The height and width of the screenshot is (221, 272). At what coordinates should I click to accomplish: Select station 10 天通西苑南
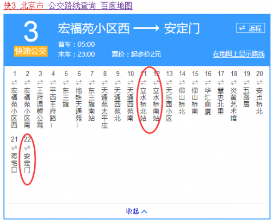(x=131, y=105)
